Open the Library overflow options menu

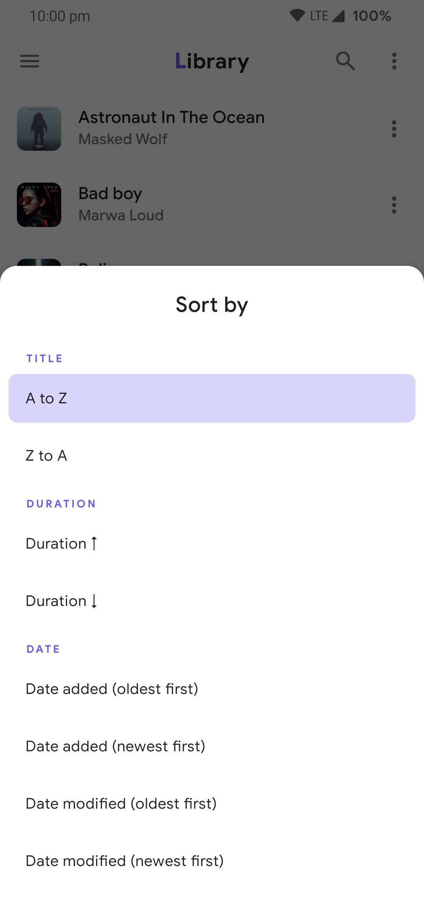coord(394,61)
